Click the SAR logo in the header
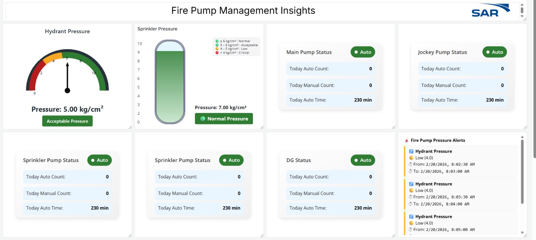536x240 pixels. coord(490,11)
